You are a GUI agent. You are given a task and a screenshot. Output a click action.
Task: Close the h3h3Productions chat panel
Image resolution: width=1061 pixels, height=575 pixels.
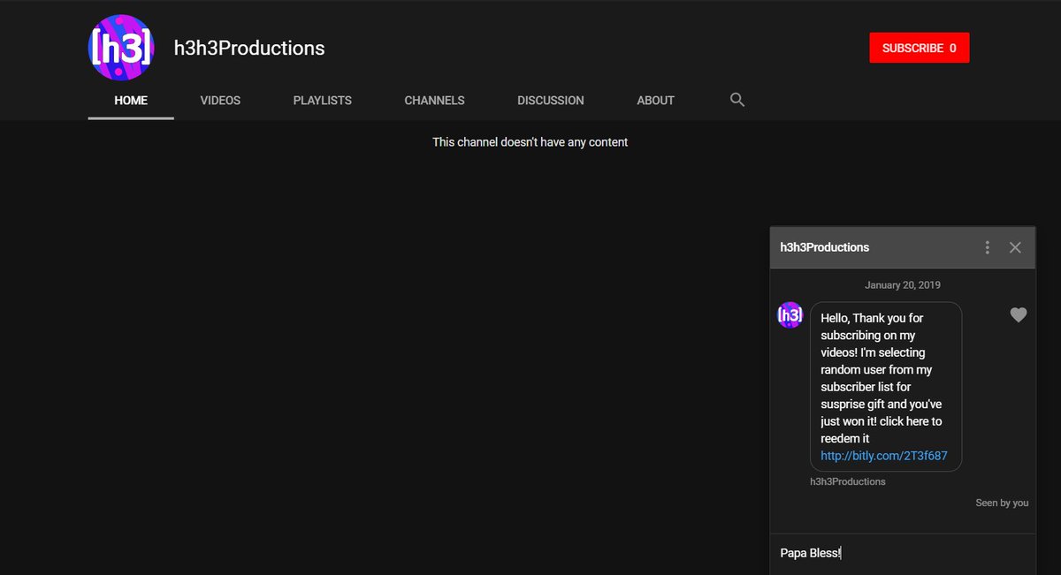(x=1015, y=247)
